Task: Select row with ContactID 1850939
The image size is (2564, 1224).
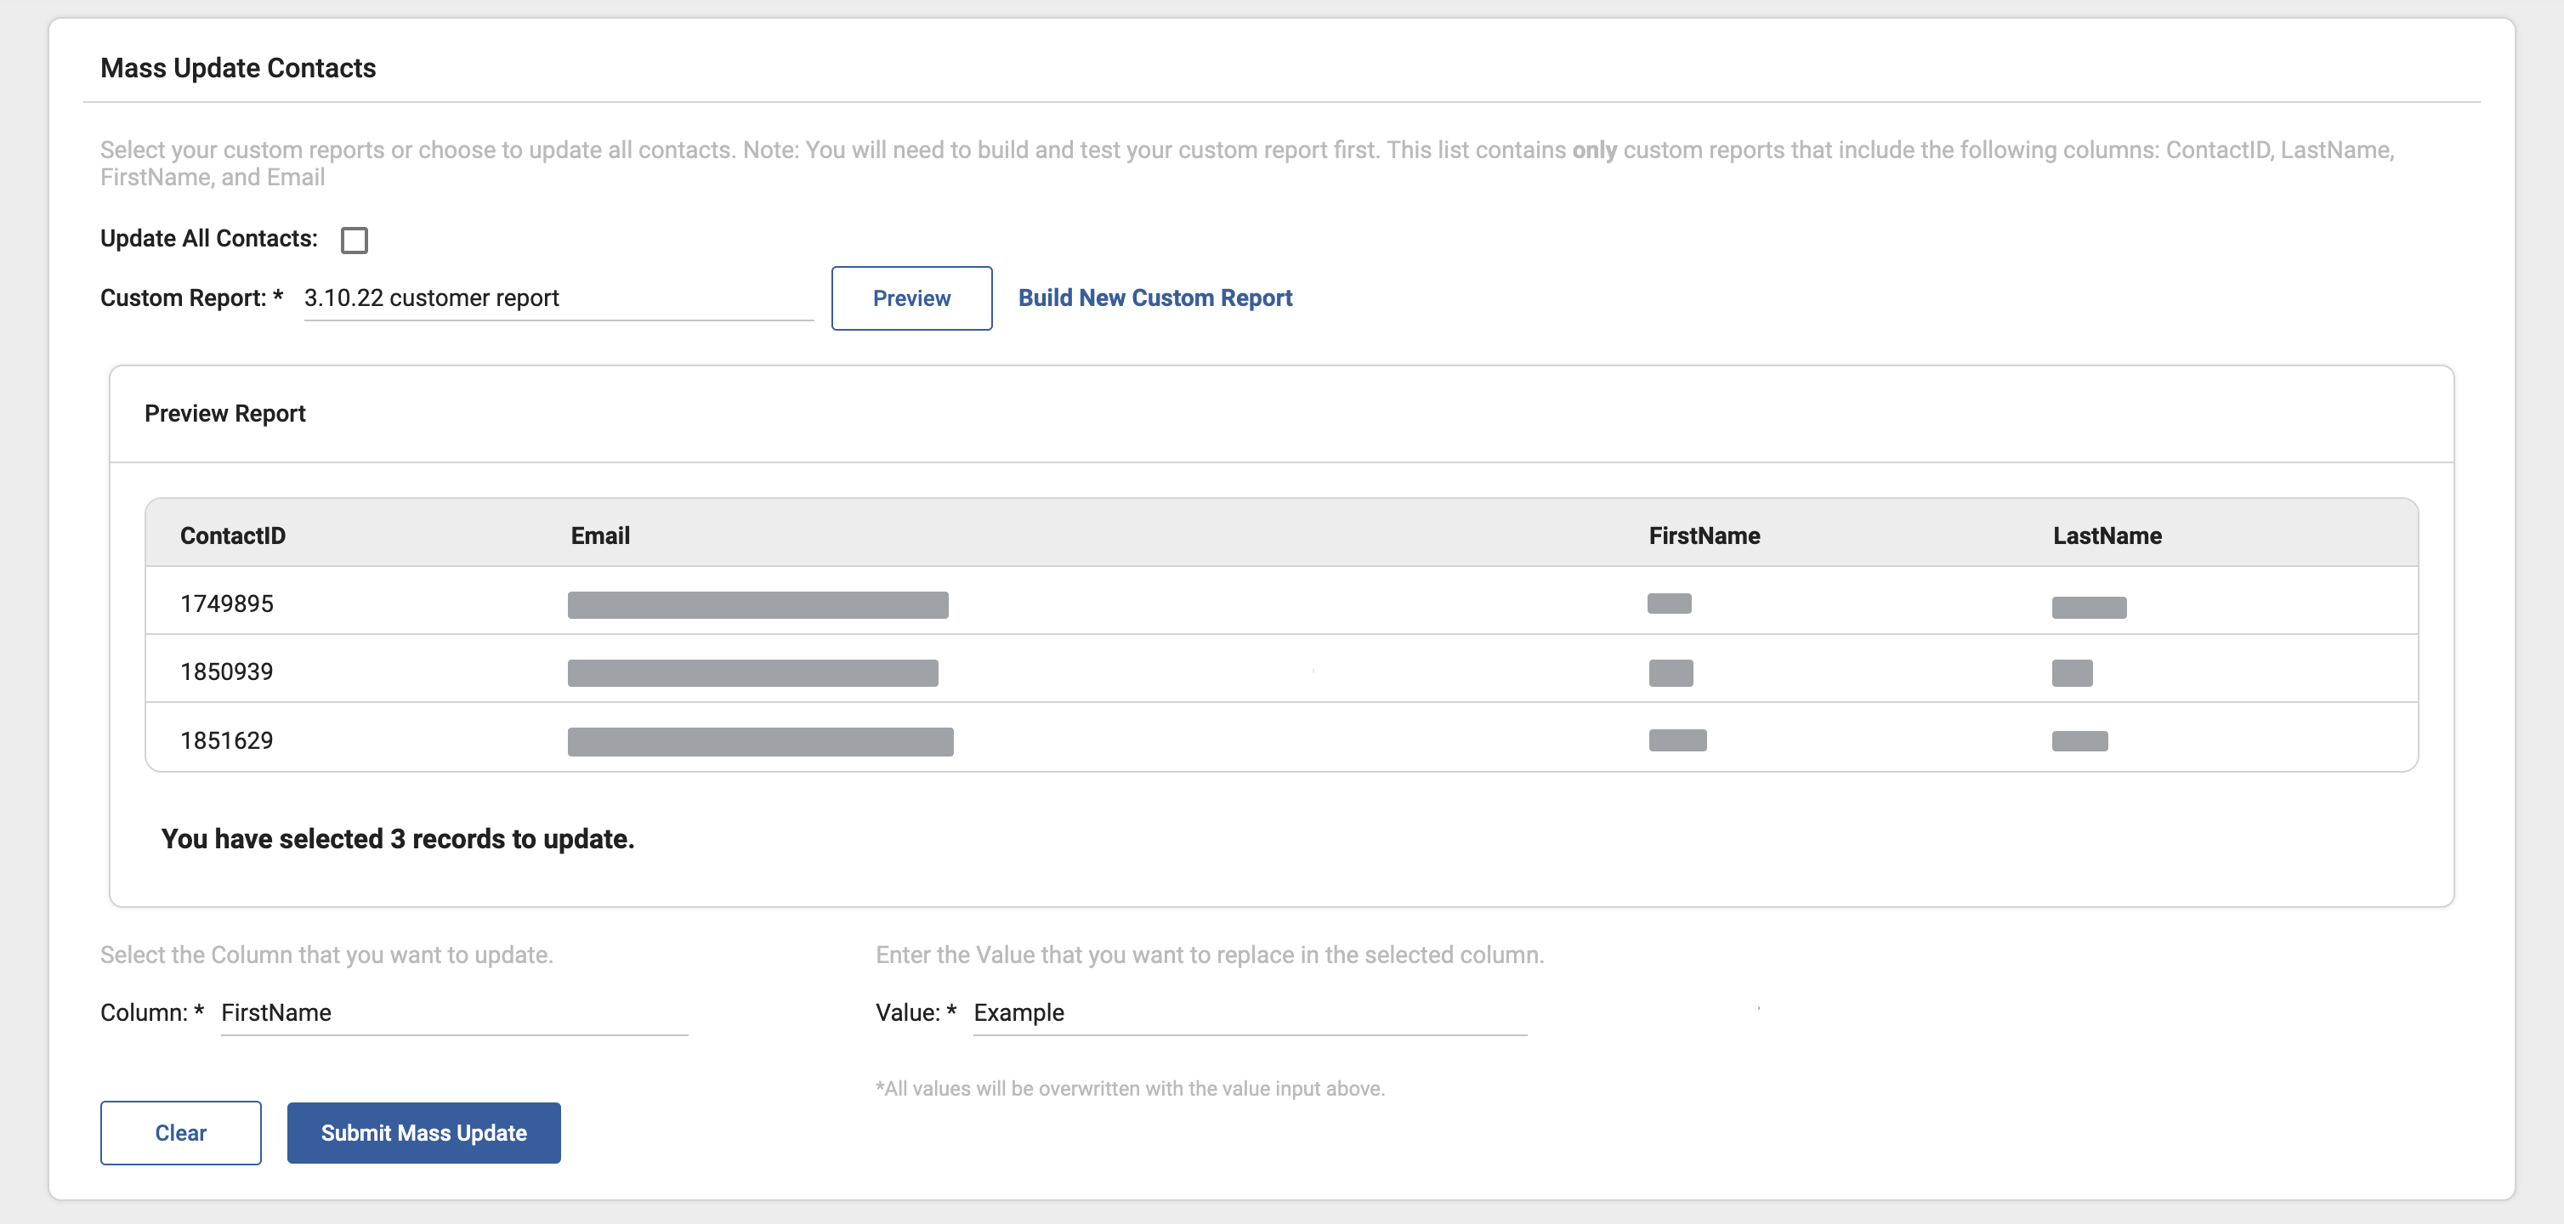Action: (x=226, y=671)
